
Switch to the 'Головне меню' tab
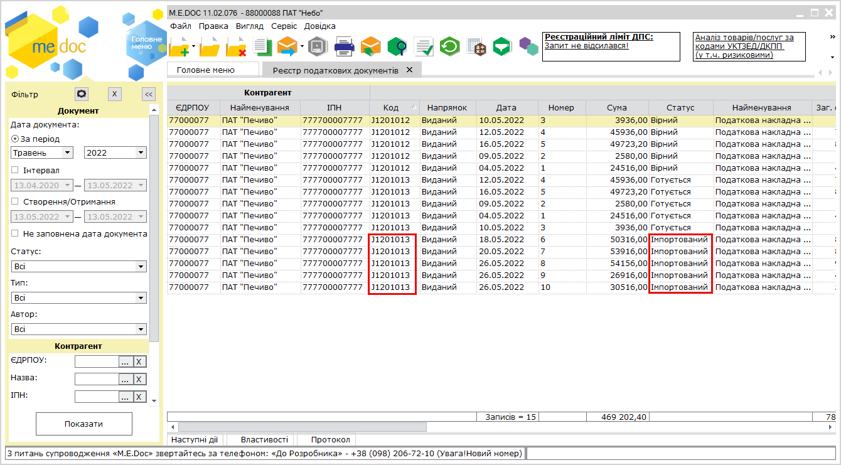[x=205, y=70]
